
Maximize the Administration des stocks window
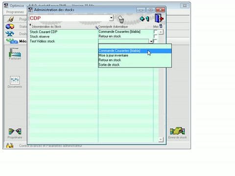pos(151,10)
